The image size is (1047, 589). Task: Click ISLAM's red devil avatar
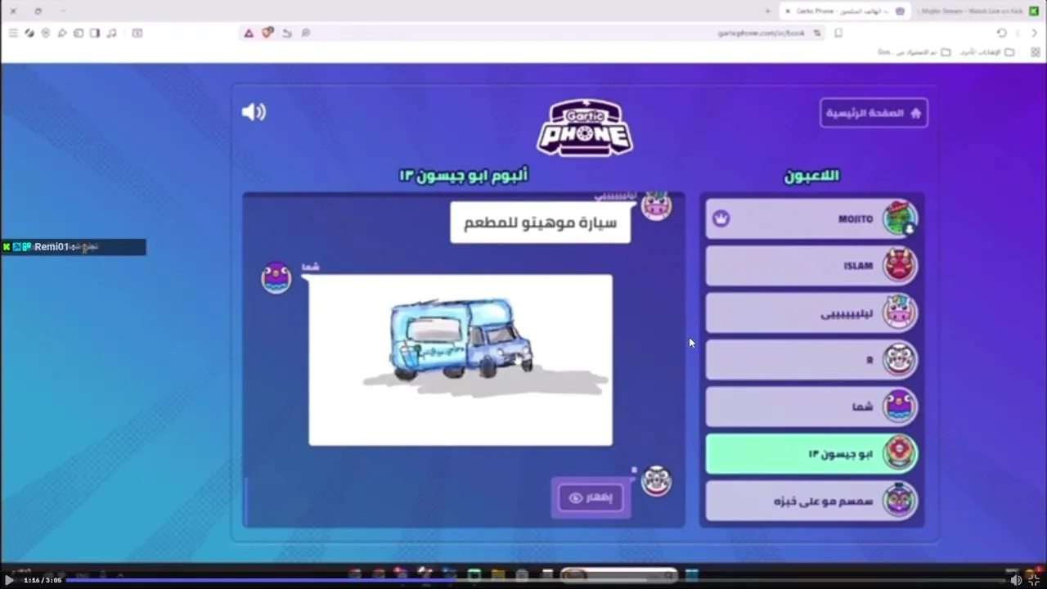[x=900, y=265]
